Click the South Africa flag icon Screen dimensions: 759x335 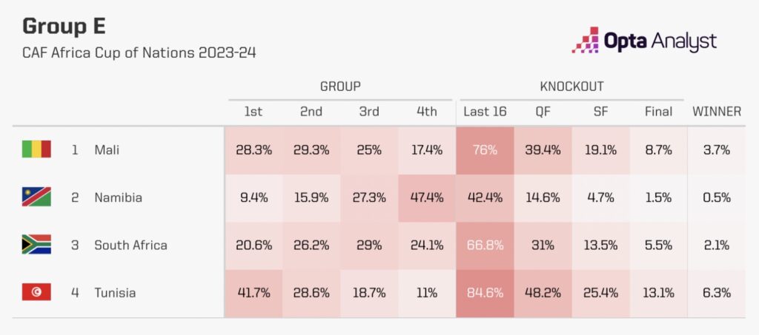point(36,245)
